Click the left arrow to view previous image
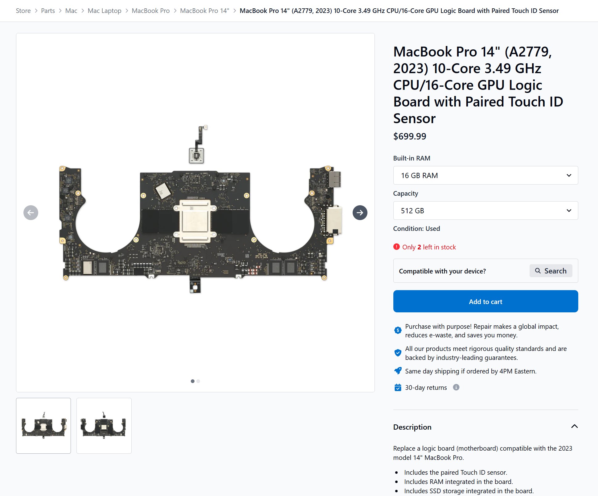The height and width of the screenshot is (496, 598). (x=31, y=212)
